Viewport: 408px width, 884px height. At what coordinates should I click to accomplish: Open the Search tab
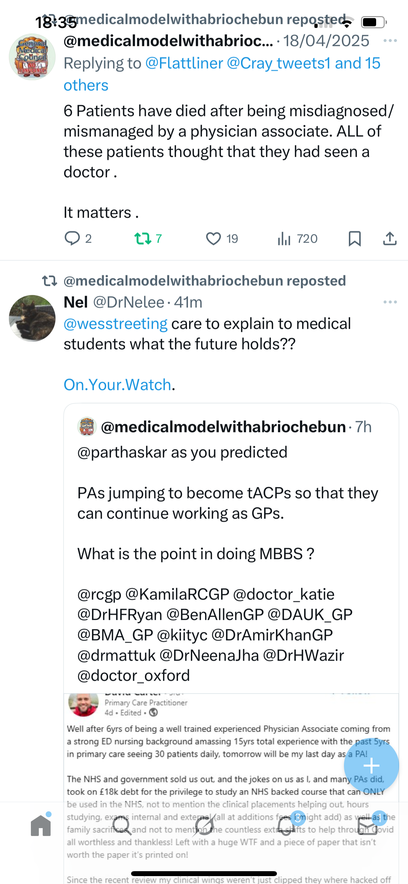[122, 826]
